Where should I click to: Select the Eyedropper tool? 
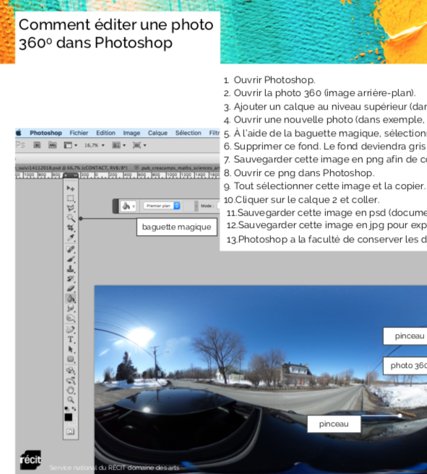click(x=71, y=237)
